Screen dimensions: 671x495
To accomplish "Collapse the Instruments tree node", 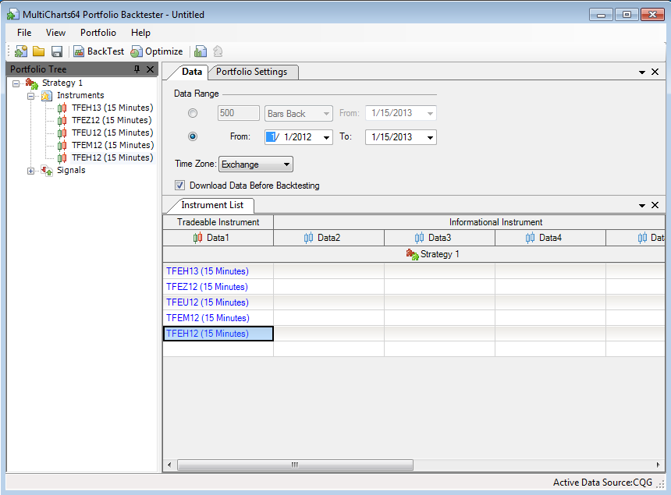I will point(30,96).
